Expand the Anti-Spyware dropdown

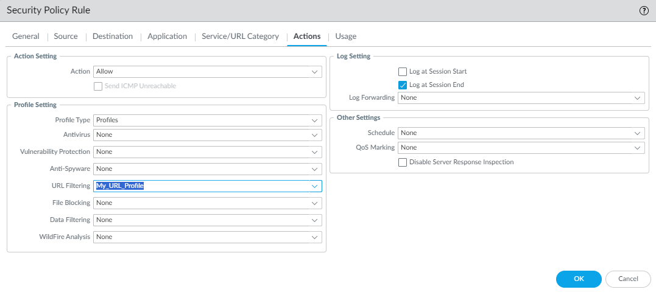(x=207, y=169)
